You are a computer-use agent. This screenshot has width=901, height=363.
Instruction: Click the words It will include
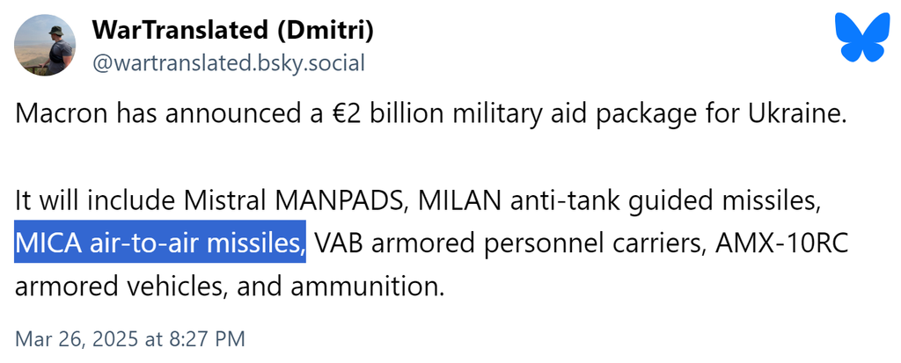(96, 201)
